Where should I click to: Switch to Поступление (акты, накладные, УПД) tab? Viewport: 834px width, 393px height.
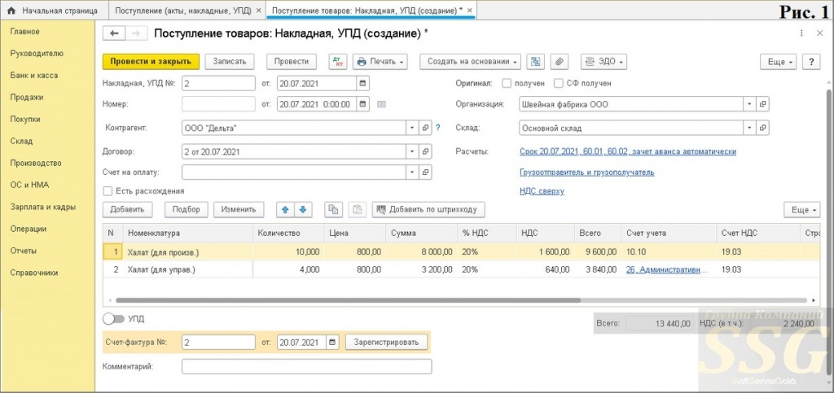184,11
